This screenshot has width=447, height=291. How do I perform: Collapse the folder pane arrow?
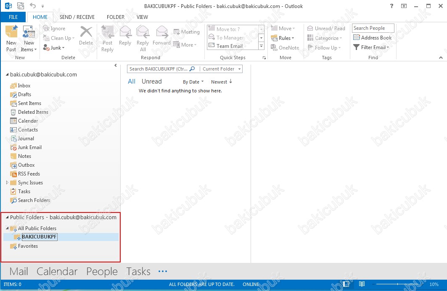116,66
